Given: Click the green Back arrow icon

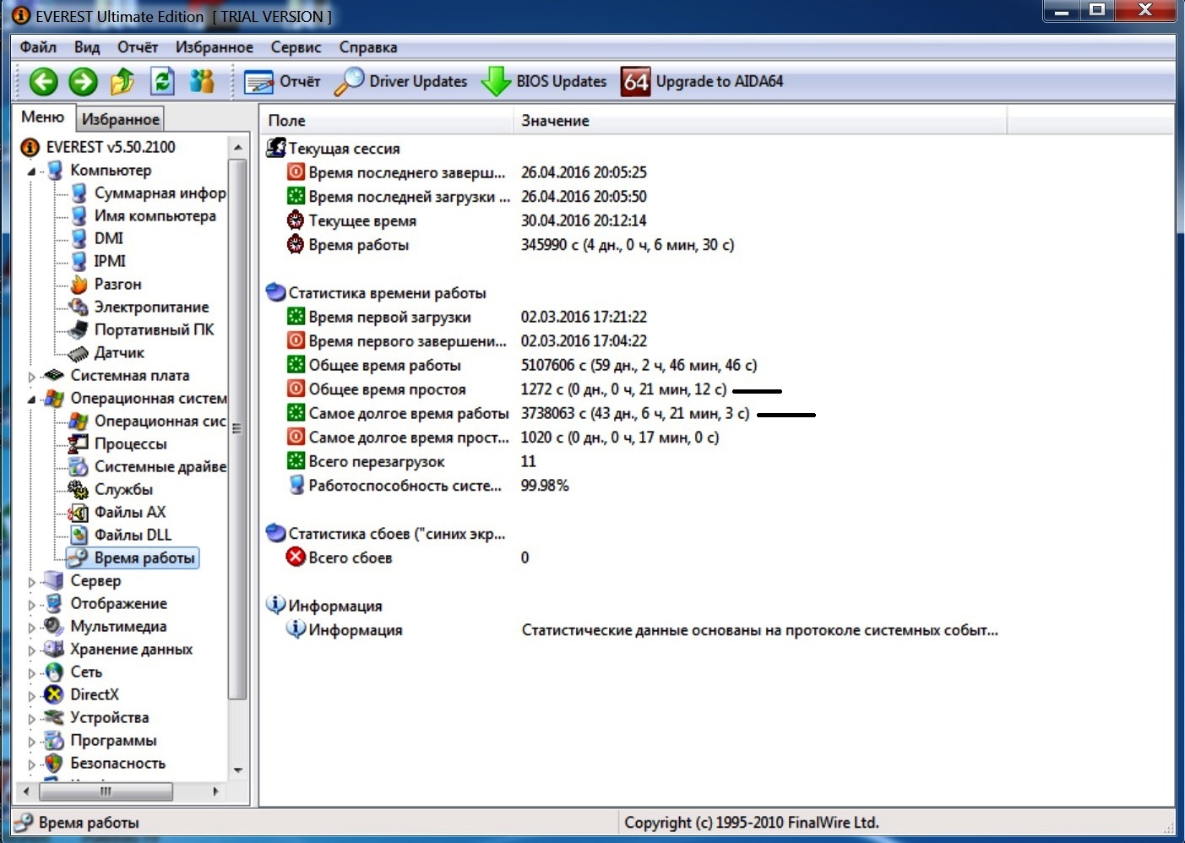Looking at the screenshot, I should coord(43,82).
